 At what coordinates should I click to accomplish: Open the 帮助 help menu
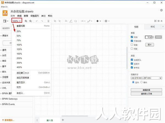pyautogui.click(x=50, y=16)
